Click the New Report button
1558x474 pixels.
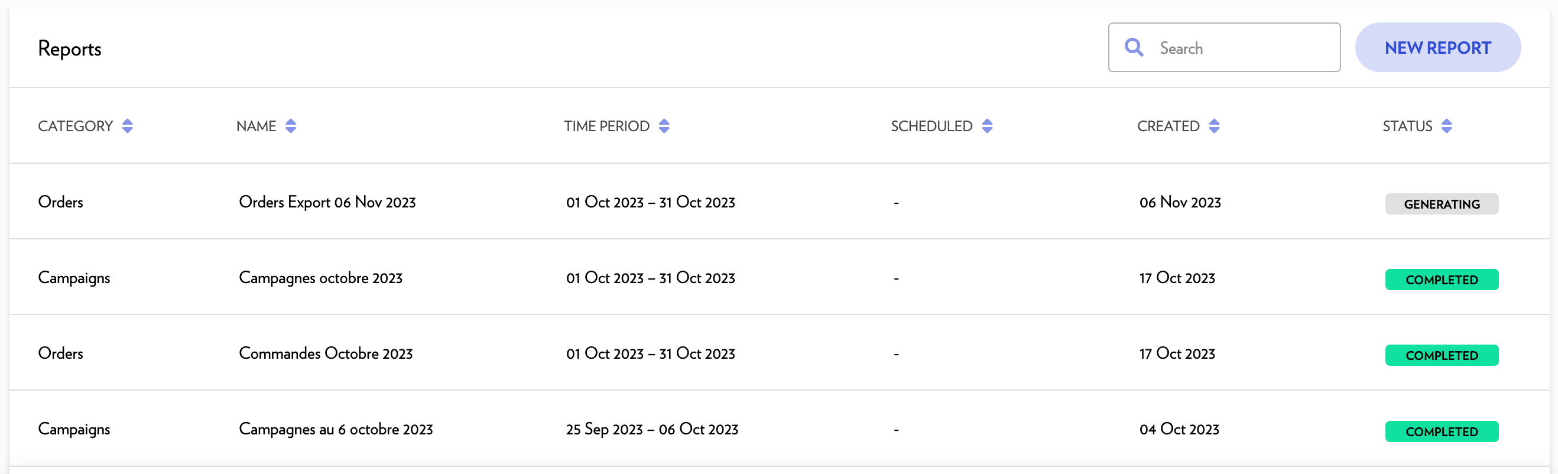(1437, 48)
